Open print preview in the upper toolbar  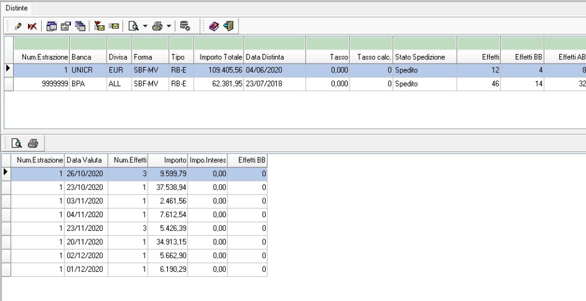tap(133, 26)
